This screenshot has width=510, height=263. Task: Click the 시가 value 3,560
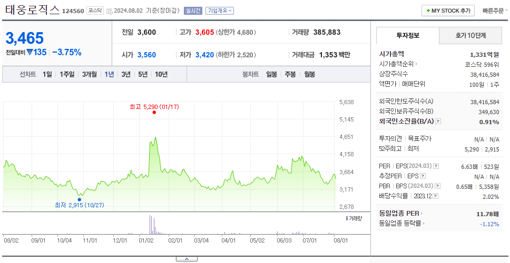pyautogui.click(x=146, y=55)
